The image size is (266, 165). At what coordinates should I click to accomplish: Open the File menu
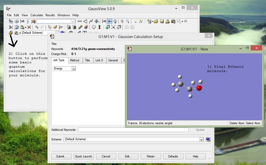point(9,15)
